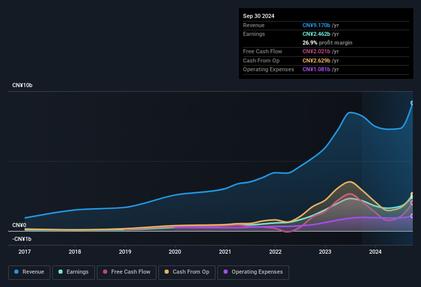Viewport: 421px width, 287px height.
Task: Click the Revenue endpoint marker on chart
Action: click(x=412, y=102)
